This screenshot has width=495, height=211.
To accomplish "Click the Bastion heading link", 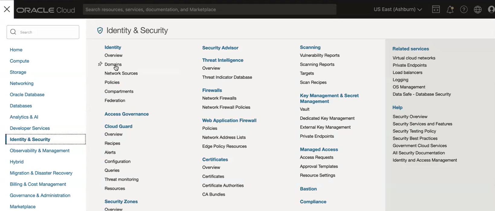I will tap(308, 189).
